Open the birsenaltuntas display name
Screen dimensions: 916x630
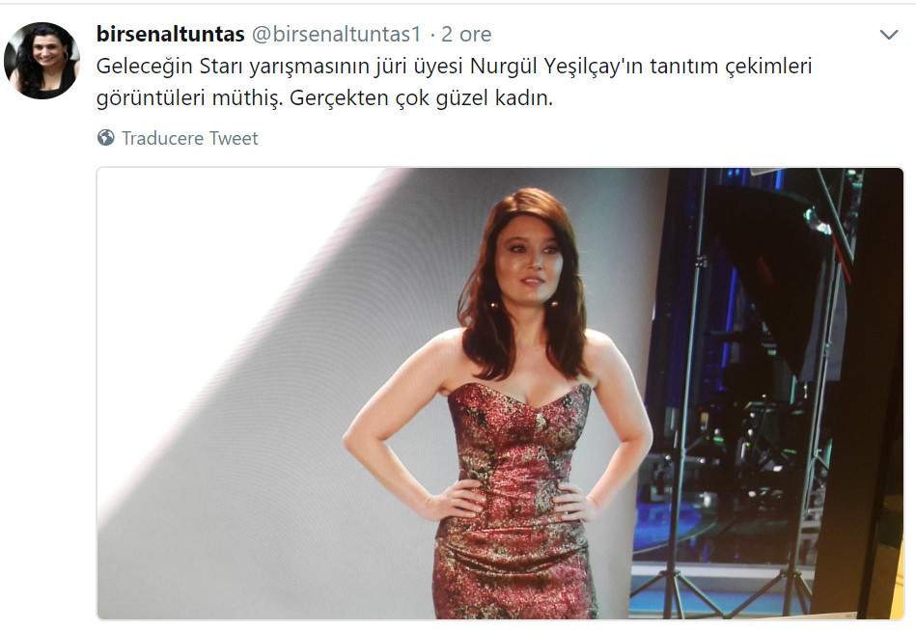tap(171, 34)
